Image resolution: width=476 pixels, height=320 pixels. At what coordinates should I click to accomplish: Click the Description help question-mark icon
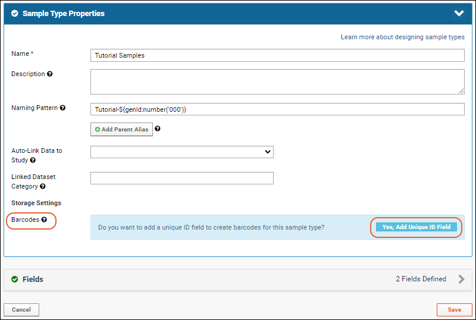pyautogui.click(x=50, y=74)
